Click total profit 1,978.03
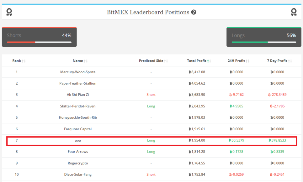The width and height of the screenshot is (303, 182). 197,117
